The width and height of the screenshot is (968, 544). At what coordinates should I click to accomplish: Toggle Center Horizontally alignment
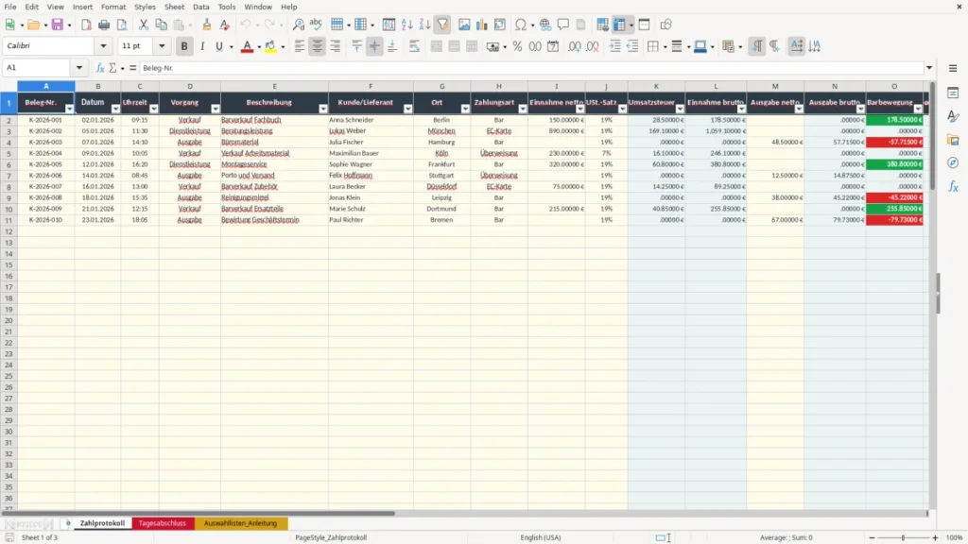318,46
